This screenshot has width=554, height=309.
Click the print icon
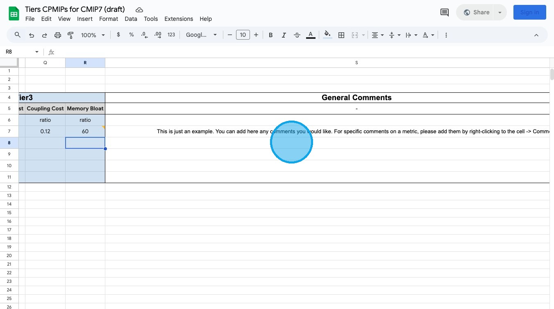tap(58, 35)
